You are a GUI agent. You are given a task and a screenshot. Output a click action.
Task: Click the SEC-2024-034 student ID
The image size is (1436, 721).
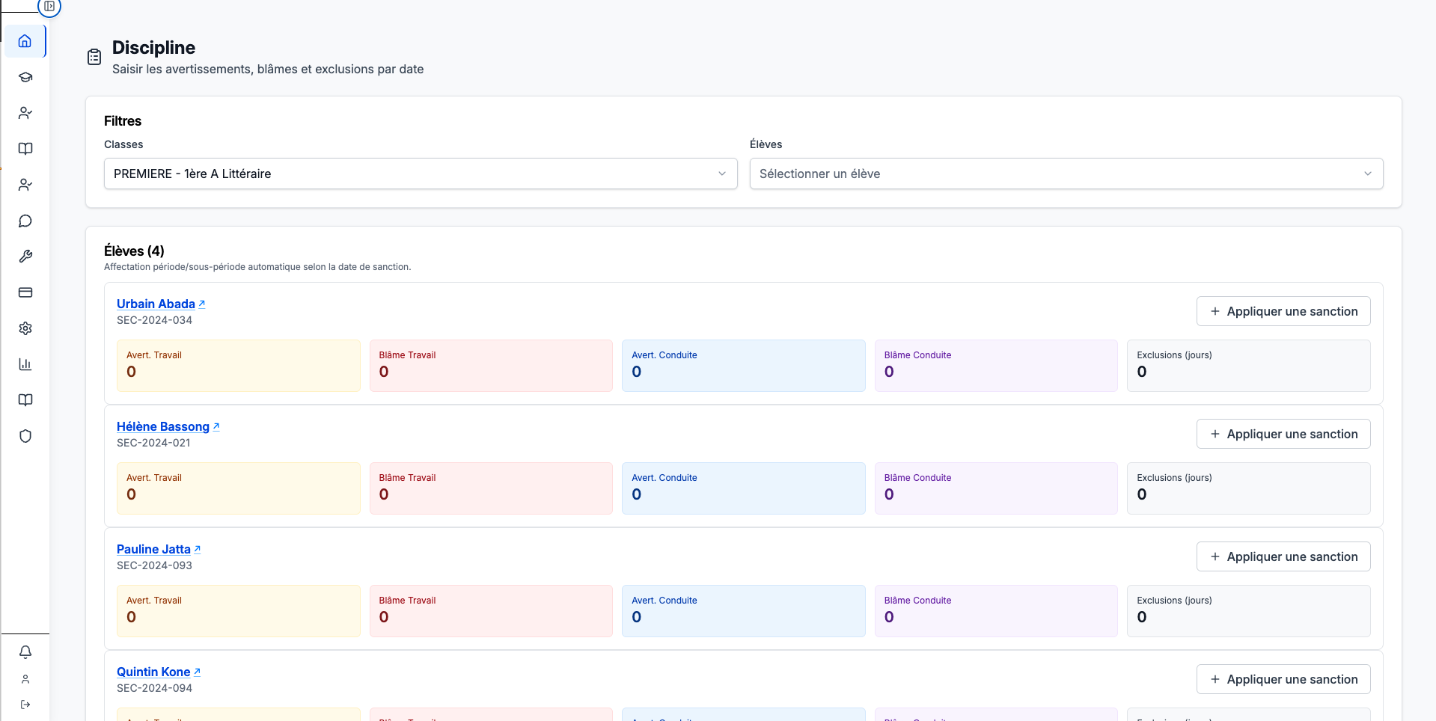click(154, 320)
